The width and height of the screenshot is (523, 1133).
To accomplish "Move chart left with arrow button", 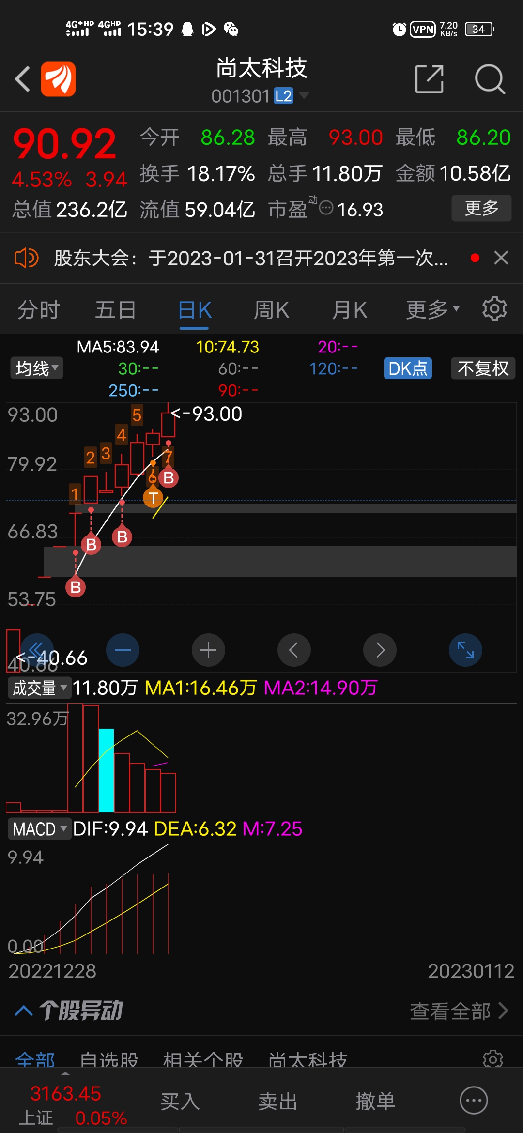I will pos(294,650).
